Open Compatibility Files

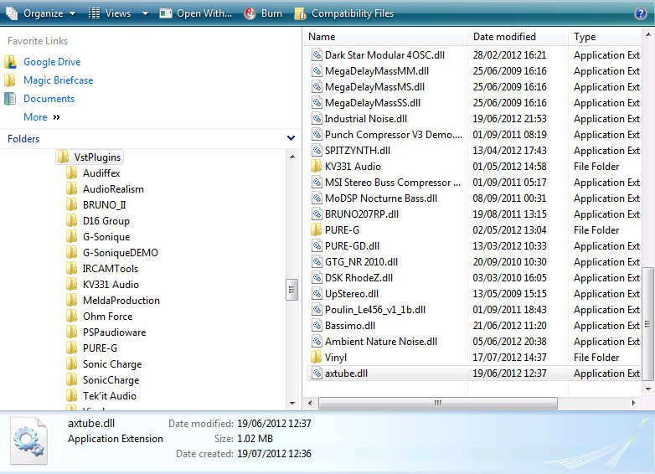pos(343,13)
